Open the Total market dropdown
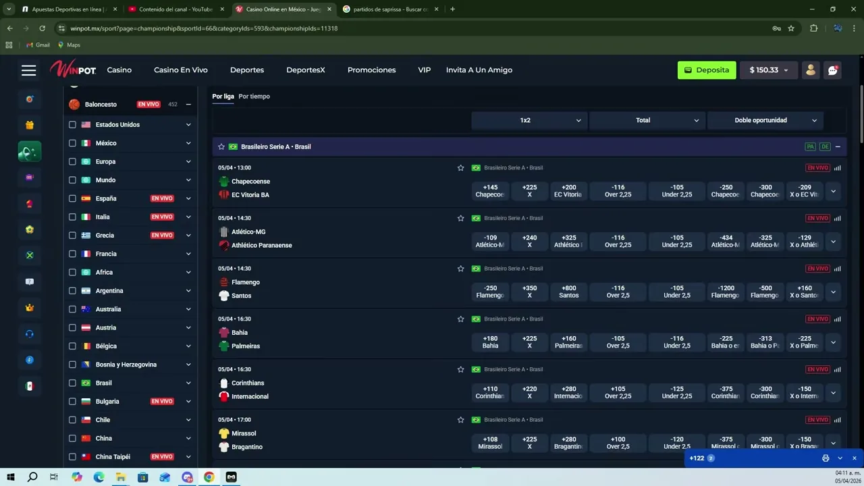864x486 pixels. [x=647, y=120]
